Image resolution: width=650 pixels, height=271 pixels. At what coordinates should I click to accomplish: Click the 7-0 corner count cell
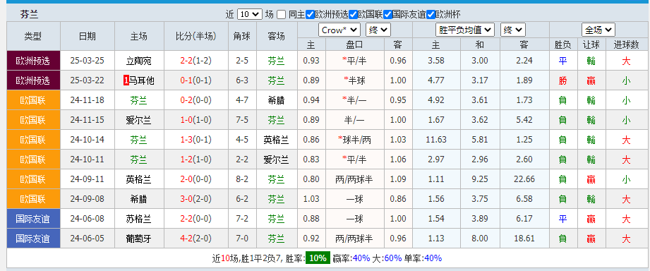[x=242, y=239]
